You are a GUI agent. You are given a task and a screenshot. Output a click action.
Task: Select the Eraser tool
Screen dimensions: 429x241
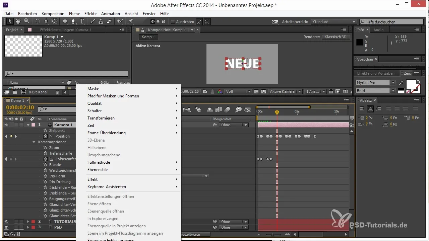tap(109, 21)
